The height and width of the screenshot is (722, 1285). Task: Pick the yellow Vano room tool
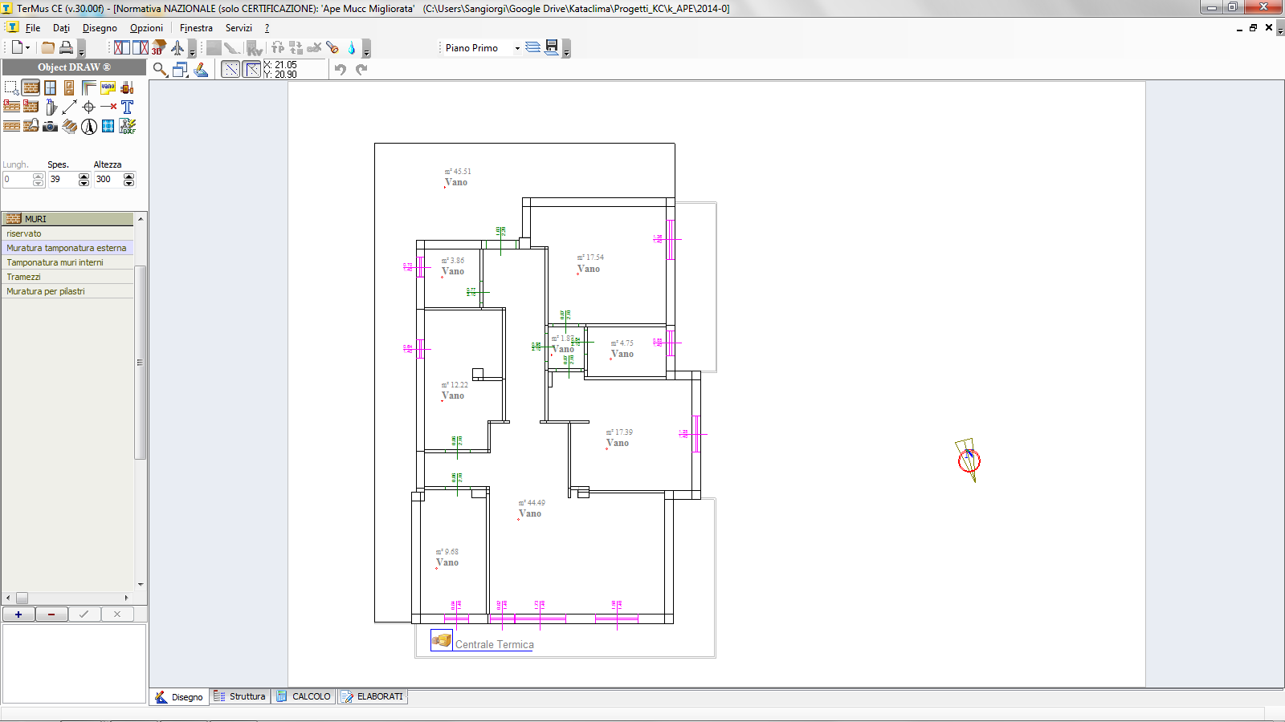point(108,87)
